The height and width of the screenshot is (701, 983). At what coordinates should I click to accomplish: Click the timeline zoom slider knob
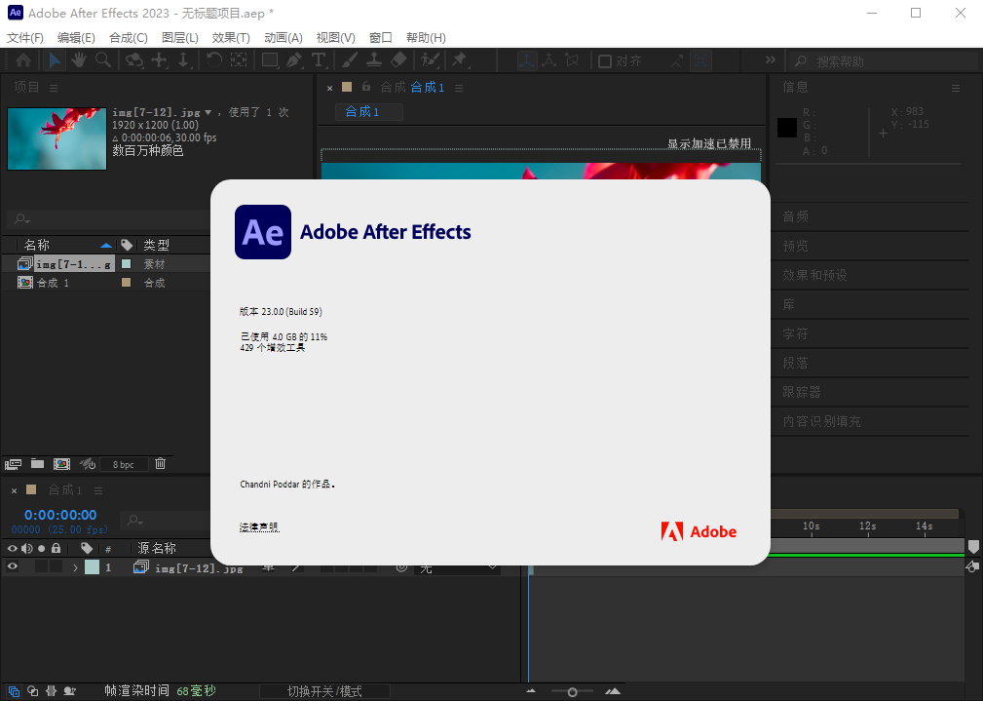[573, 692]
